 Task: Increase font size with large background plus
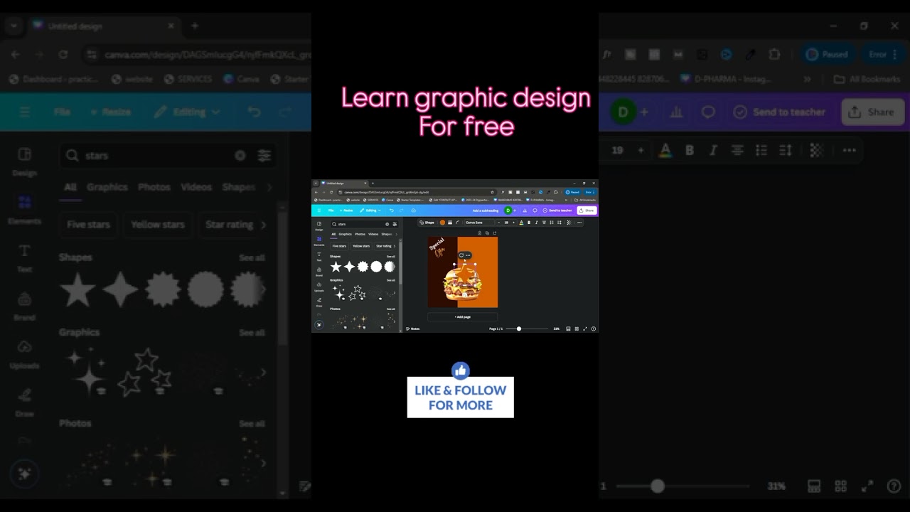click(641, 150)
